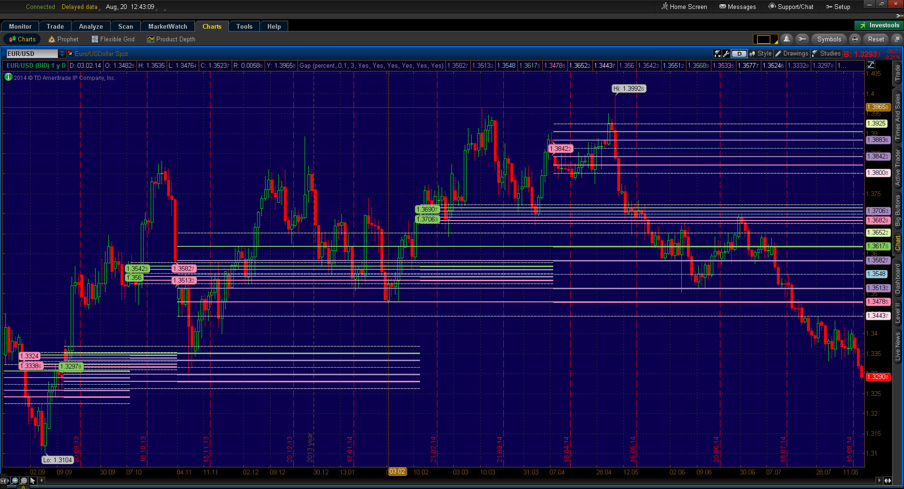Open the EUR/USD symbol dropdown arrow
This screenshot has width=904, height=489.
(62, 54)
